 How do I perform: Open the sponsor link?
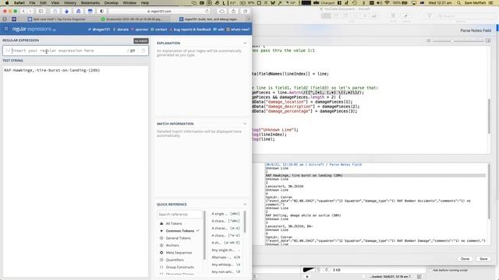tap(140, 30)
